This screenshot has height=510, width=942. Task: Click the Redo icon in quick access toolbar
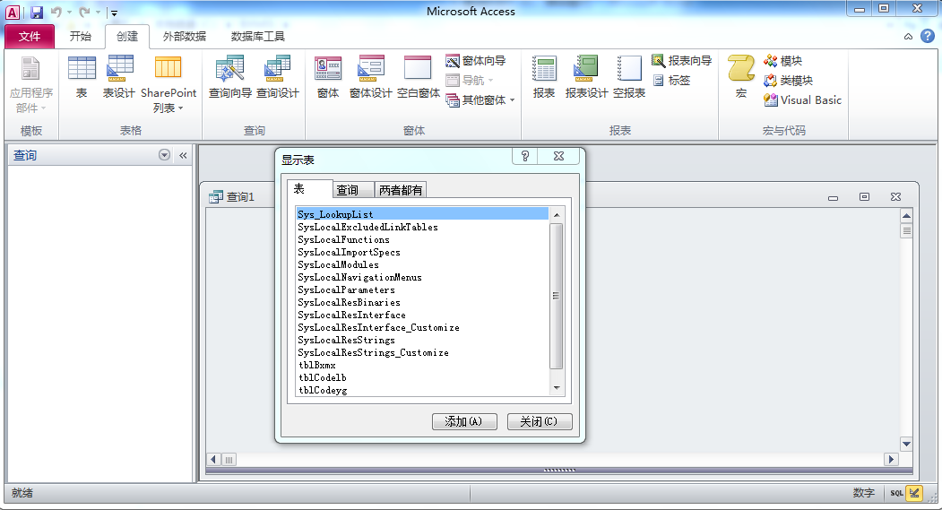pyautogui.click(x=85, y=12)
